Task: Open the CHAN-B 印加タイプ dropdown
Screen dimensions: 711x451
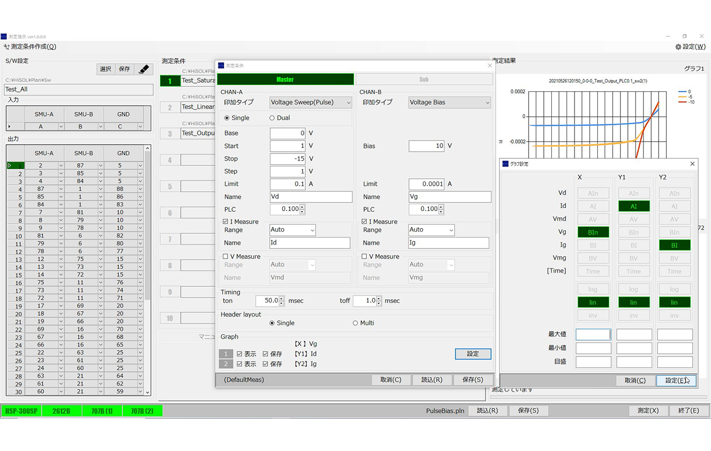Action: point(450,102)
